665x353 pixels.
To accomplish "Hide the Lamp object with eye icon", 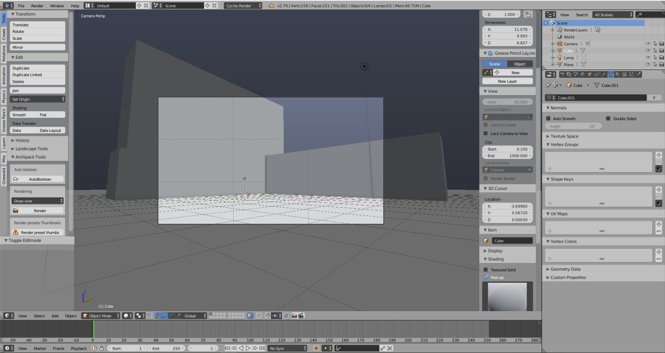I will click(648, 57).
